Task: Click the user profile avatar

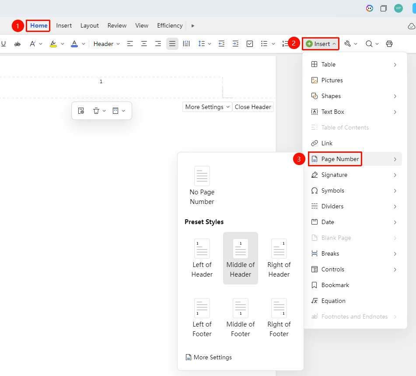Action: tap(398, 8)
